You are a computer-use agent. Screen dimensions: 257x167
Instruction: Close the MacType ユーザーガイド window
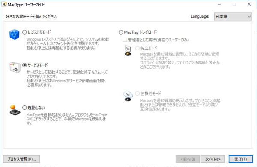tap(249, 4)
